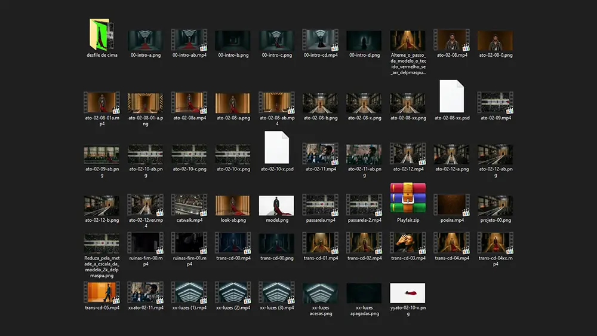
Task: Select the ato-02-11-ab.png image
Action: pyautogui.click(x=364, y=154)
